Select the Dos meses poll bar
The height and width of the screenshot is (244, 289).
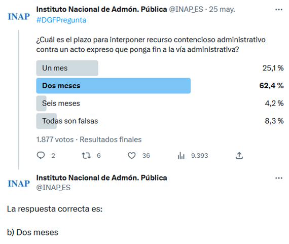click(114, 86)
